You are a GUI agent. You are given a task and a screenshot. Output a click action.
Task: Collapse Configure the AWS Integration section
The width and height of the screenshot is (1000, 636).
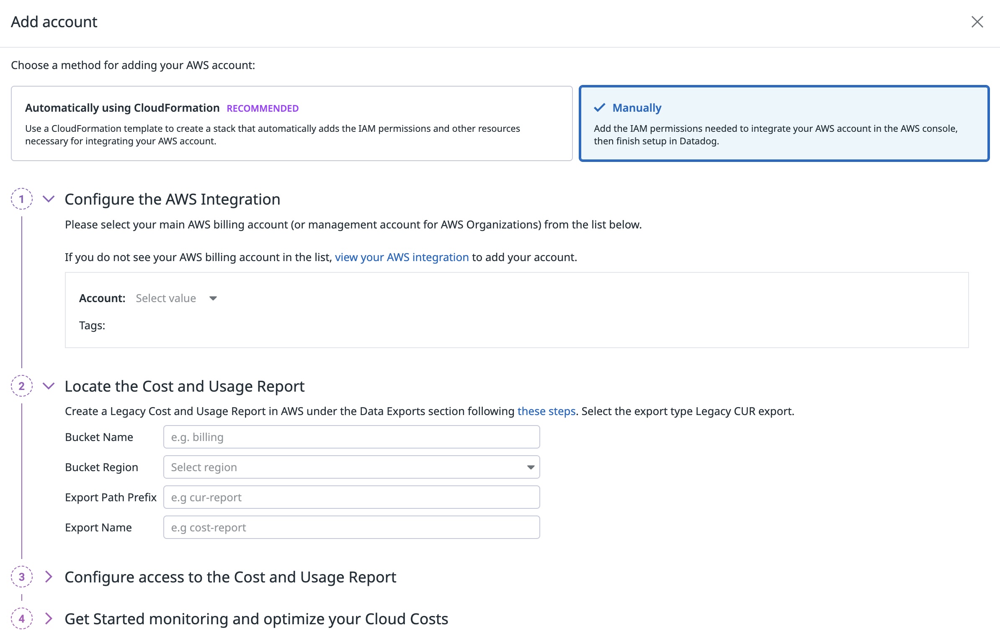point(49,199)
